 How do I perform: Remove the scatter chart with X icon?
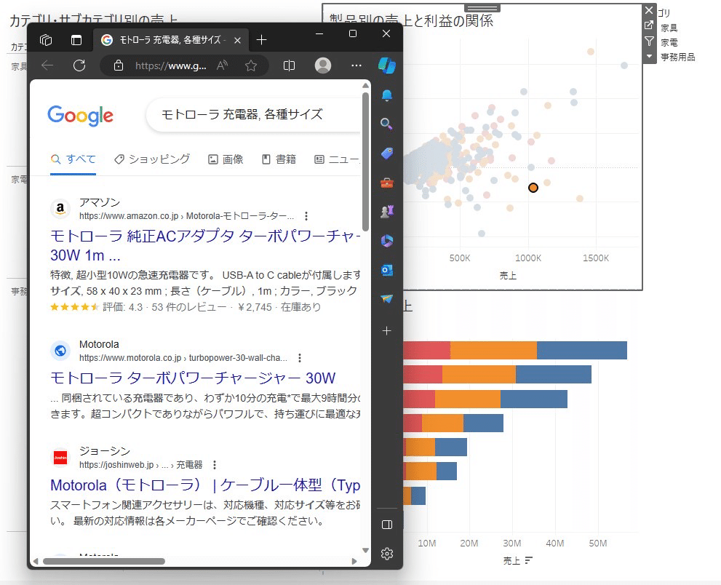tap(649, 10)
